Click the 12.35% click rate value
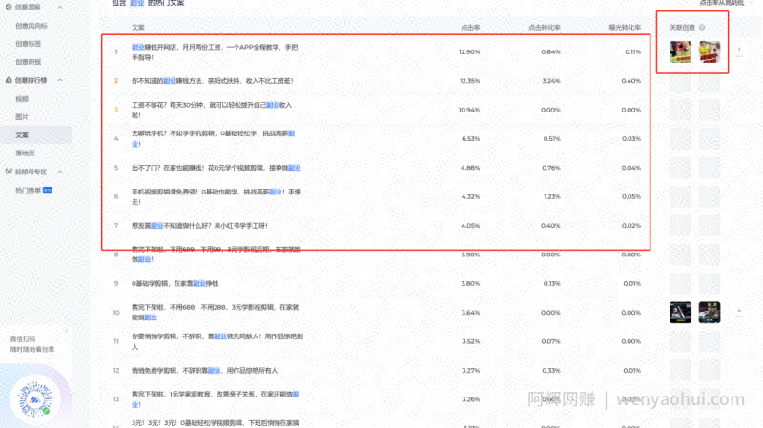The height and width of the screenshot is (428, 763). coord(469,81)
